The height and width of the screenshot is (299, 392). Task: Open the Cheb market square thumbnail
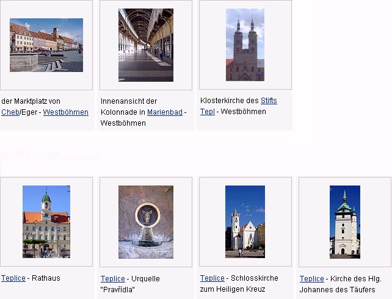[x=46, y=45]
